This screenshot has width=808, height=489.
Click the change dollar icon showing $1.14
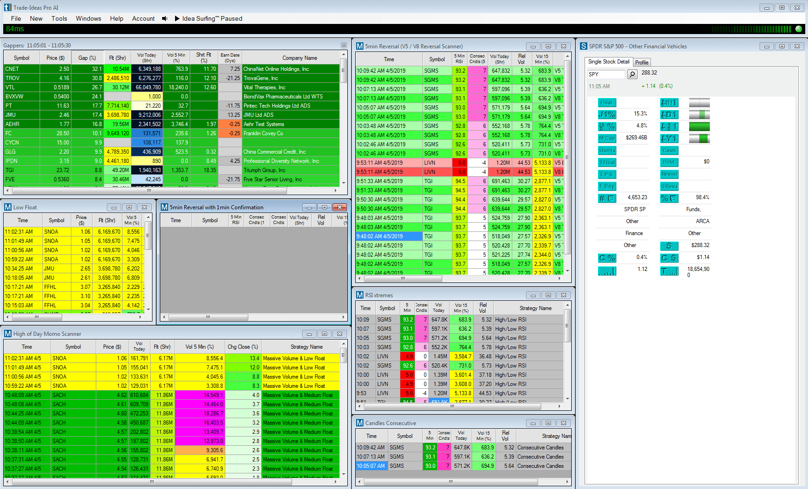(x=669, y=258)
